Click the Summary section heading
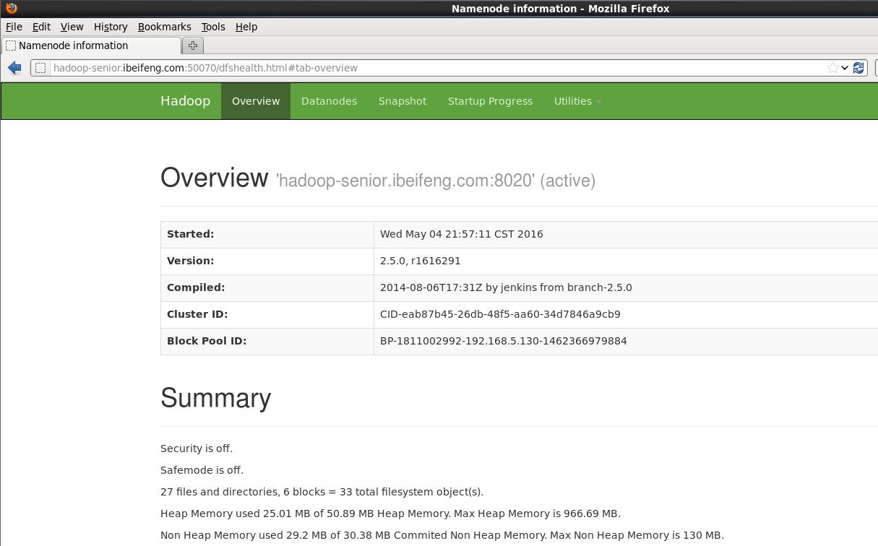 (x=215, y=398)
